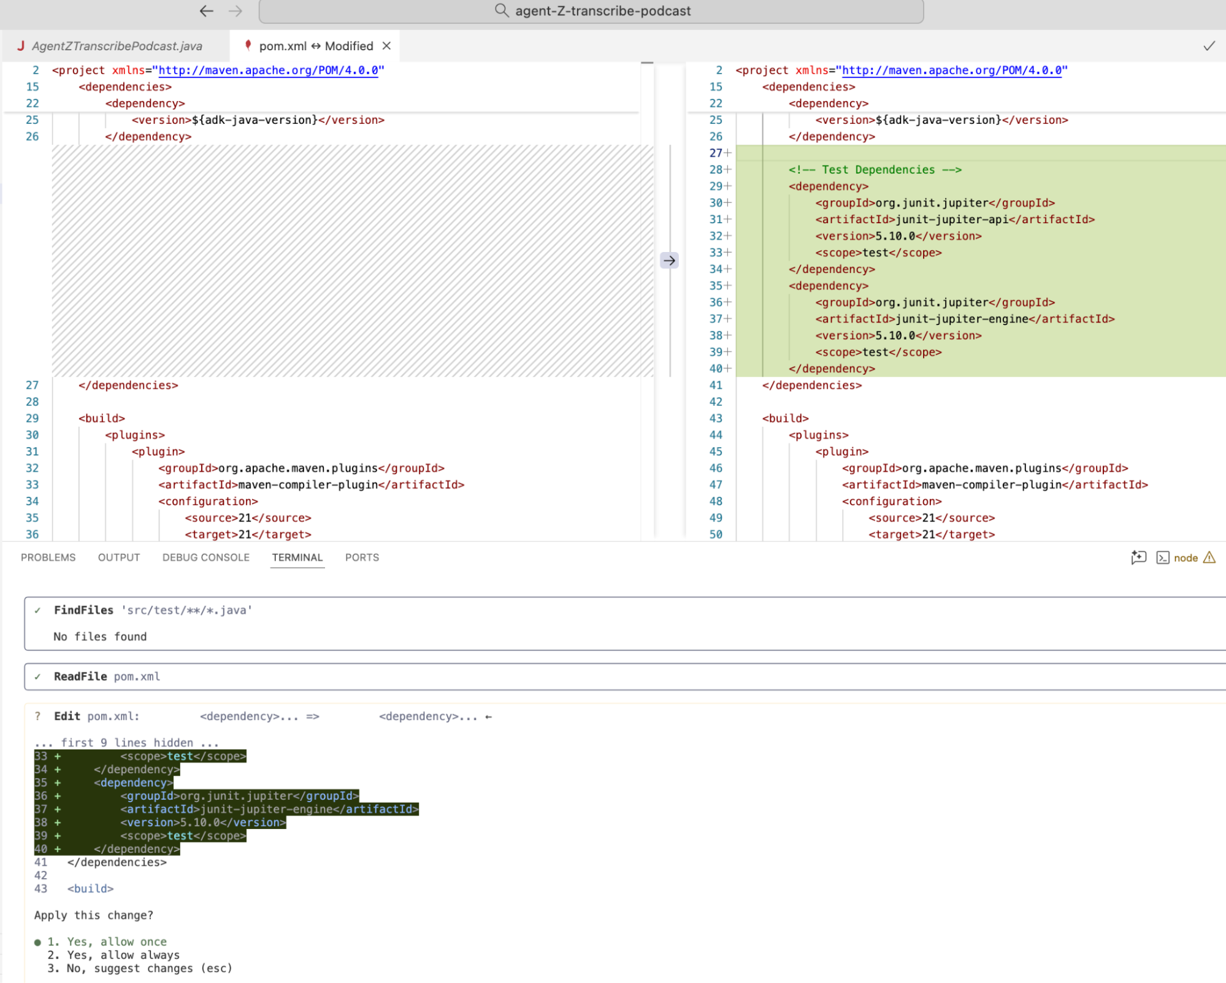Open the AgentZTranscribePodcast.java tab

click(x=117, y=46)
